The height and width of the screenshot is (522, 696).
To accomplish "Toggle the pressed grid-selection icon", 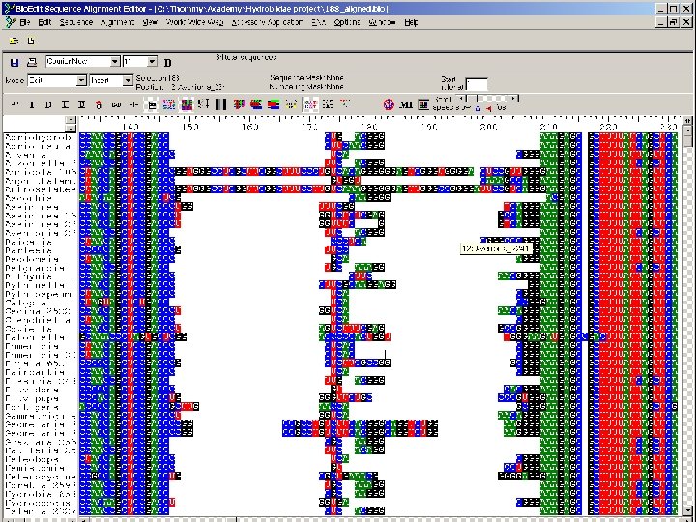I will click(153, 104).
